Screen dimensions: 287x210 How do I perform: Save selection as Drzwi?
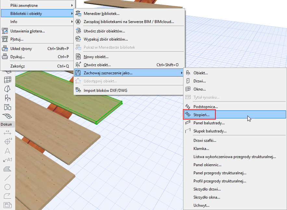click(235, 81)
